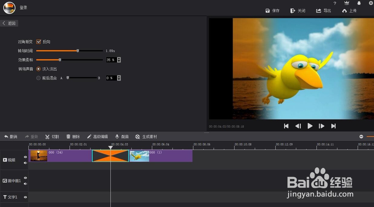Click the 删除 delete trash tool
Screen dimensions: 374x207
pos(73,137)
